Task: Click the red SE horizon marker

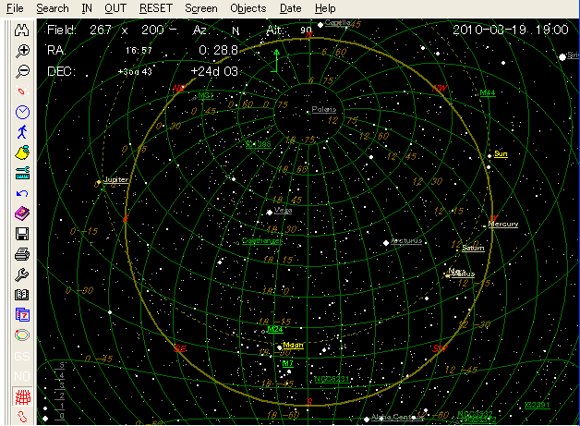Action: tap(180, 348)
